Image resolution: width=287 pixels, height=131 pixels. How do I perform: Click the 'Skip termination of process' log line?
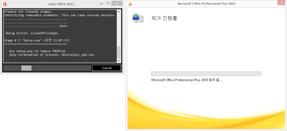50,55
